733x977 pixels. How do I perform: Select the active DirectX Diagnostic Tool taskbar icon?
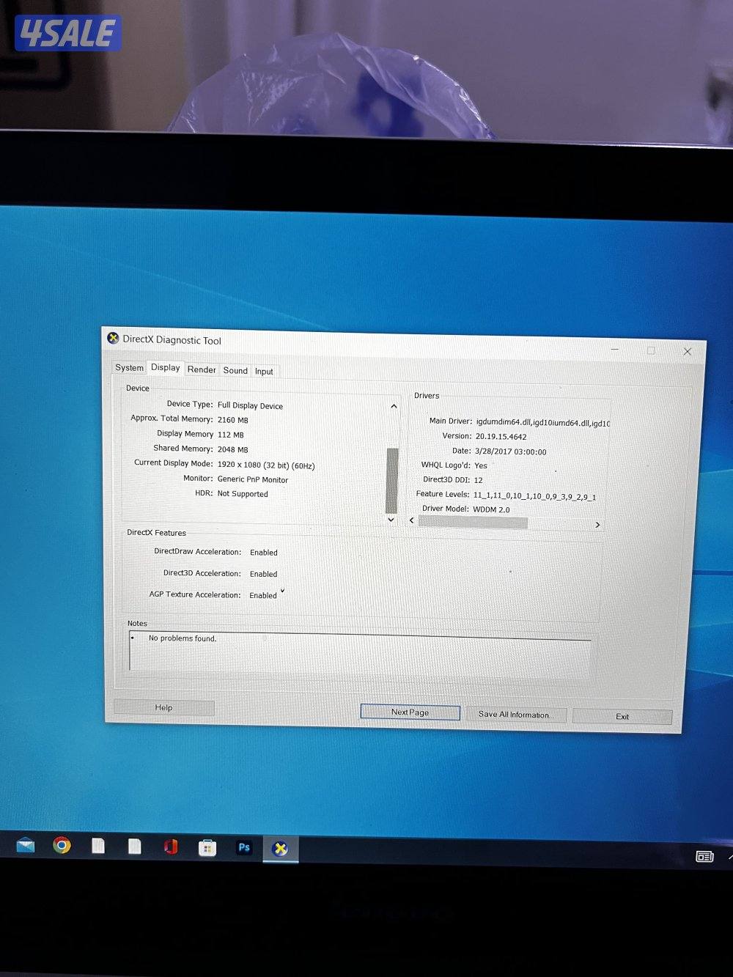tap(281, 848)
